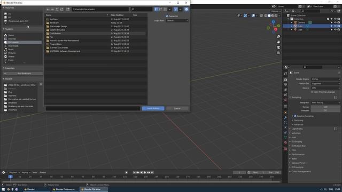Hide Cube in viewport via eye icon
342x192 pixels.
point(335,26)
